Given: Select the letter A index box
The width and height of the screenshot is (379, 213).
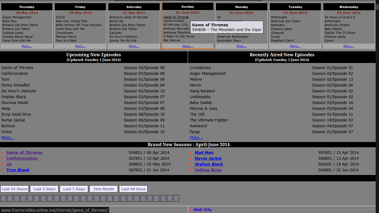Looking at the screenshot, I should pyautogui.click(x=10, y=198).
